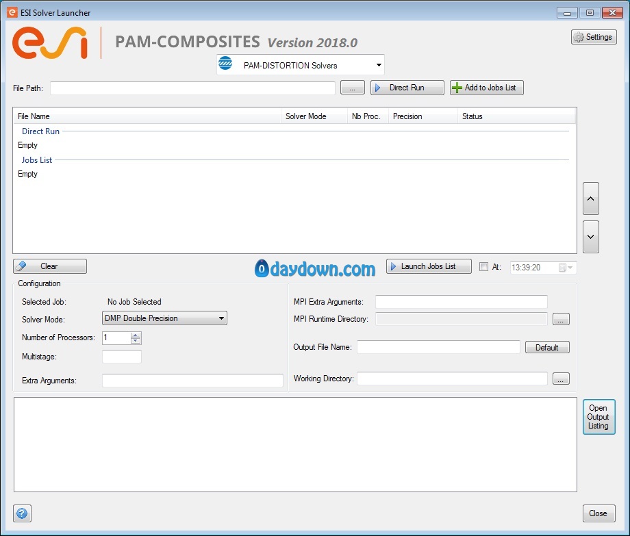Click the Working Directory field
630x536 pixels.
[x=452, y=378]
